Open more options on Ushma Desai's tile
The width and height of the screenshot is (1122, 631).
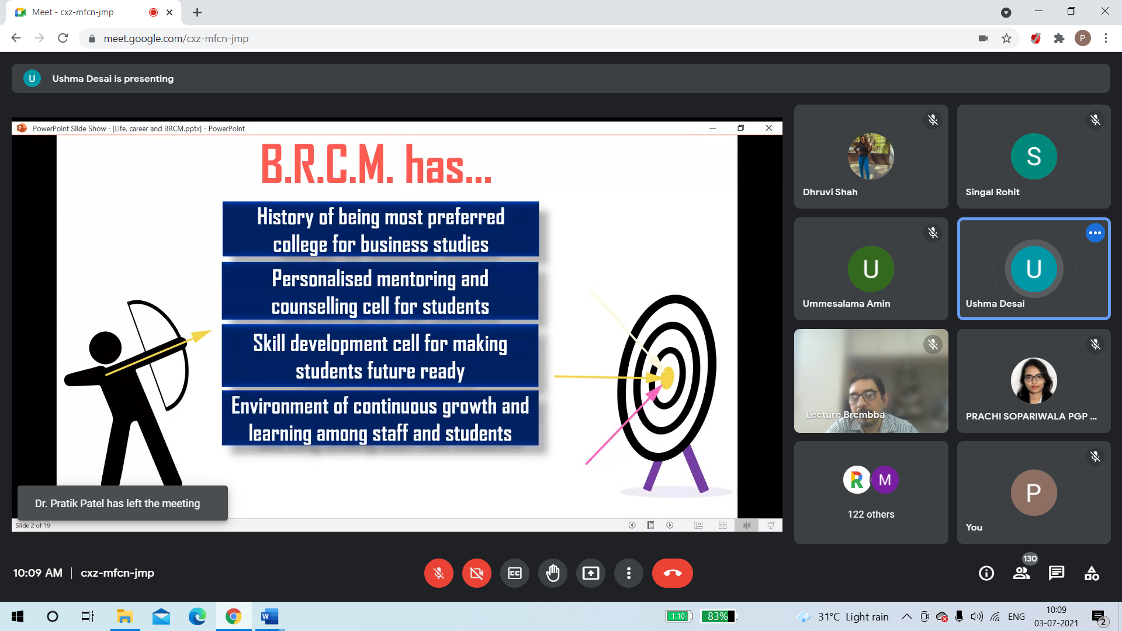pyautogui.click(x=1095, y=233)
